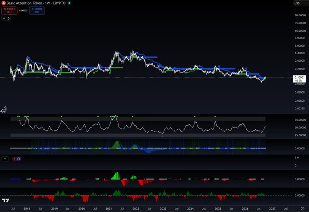
Task: Click the 1.40000 price scale label
Action: (299, 53)
